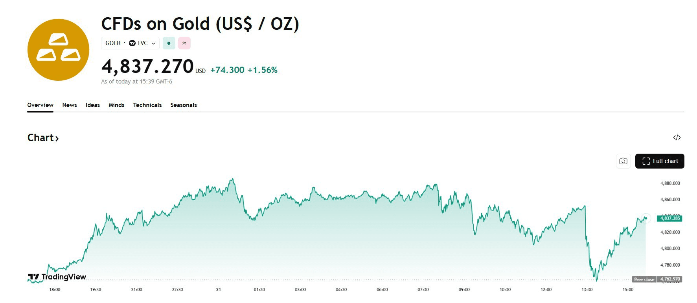
Task: Click the gold bars logo icon
Action: 58,50
